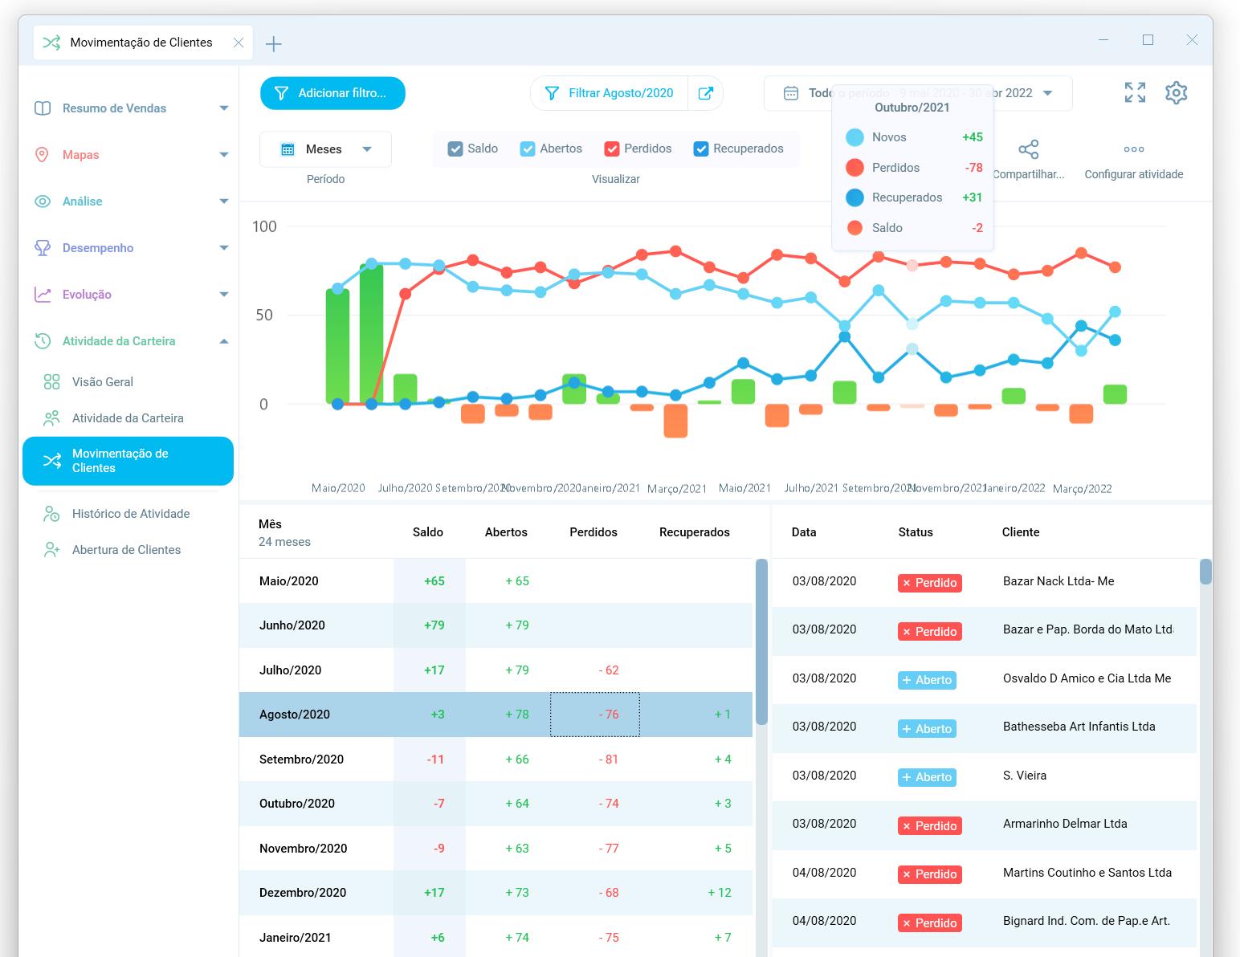Open new tab with plus icon

(274, 44)
